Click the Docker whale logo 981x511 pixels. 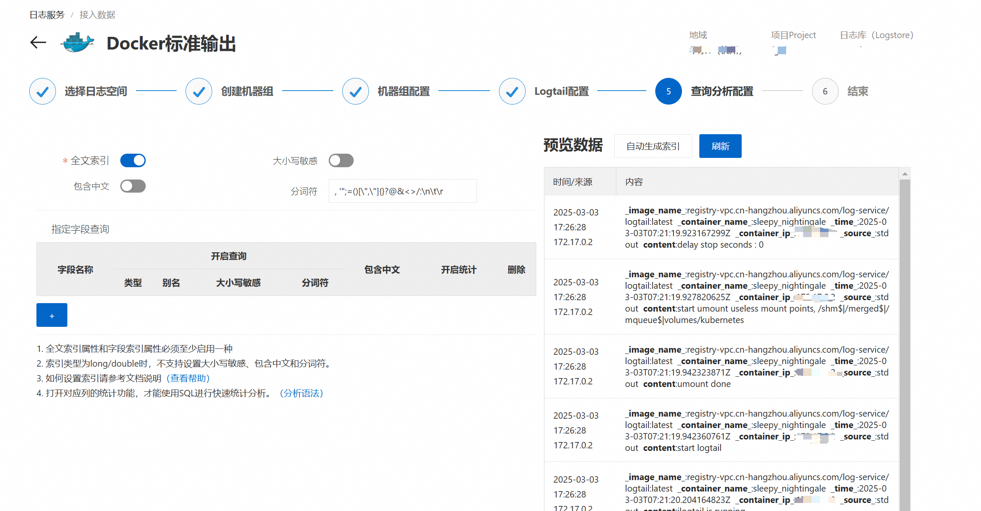77,43
